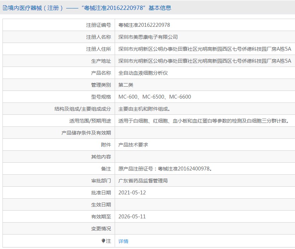Click the document icon beside 境内医疗器械 title
Viewport: 295px width, 249px height.
(5, 8)
